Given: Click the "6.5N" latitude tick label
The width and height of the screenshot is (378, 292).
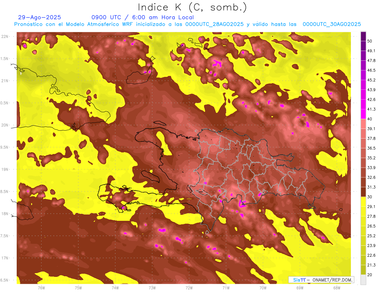Looking at the screenshot, I should pyautogui.click(x=5, y=280).
